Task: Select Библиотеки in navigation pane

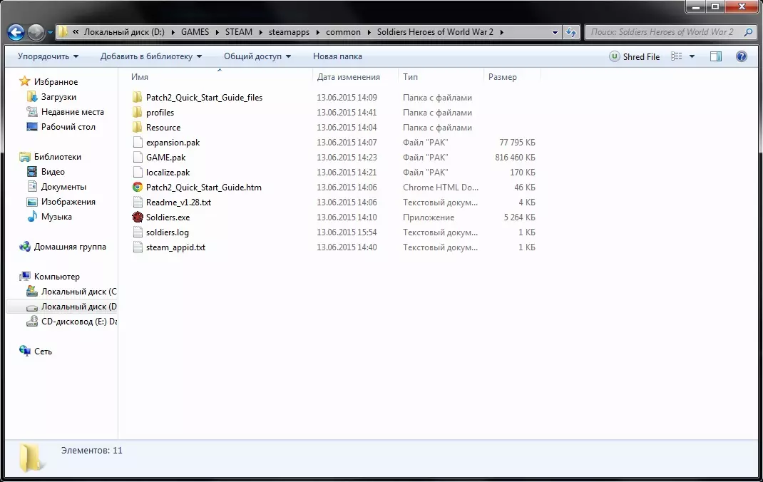Action: click(58, 157)
